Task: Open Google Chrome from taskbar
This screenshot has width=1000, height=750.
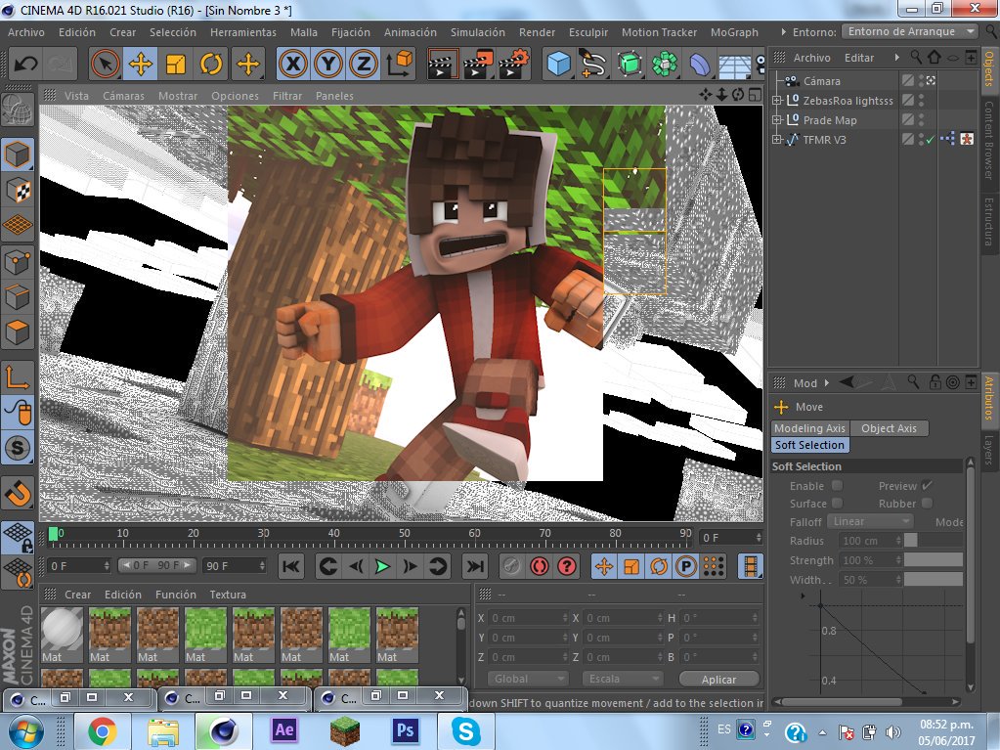Action: click(102, 730)
